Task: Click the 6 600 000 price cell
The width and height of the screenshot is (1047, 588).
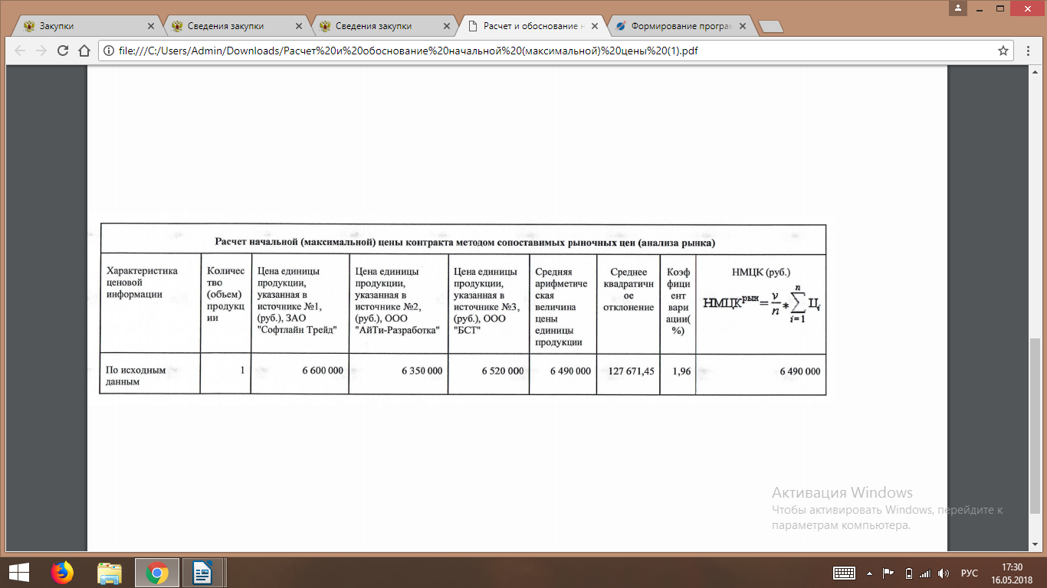Action: 300,374
